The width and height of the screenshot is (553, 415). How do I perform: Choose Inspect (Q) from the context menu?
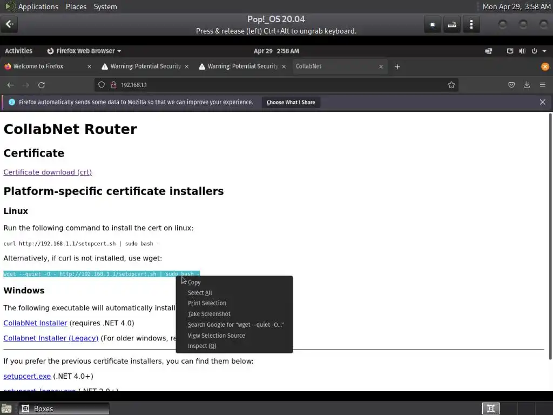[x=234, y=346]
